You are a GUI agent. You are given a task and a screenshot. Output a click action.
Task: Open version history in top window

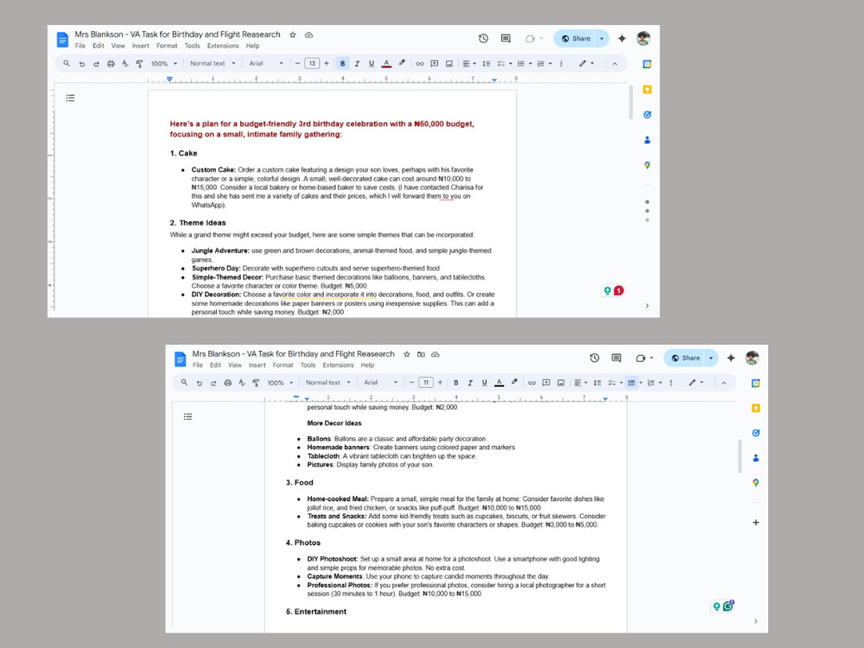point(483,38)
